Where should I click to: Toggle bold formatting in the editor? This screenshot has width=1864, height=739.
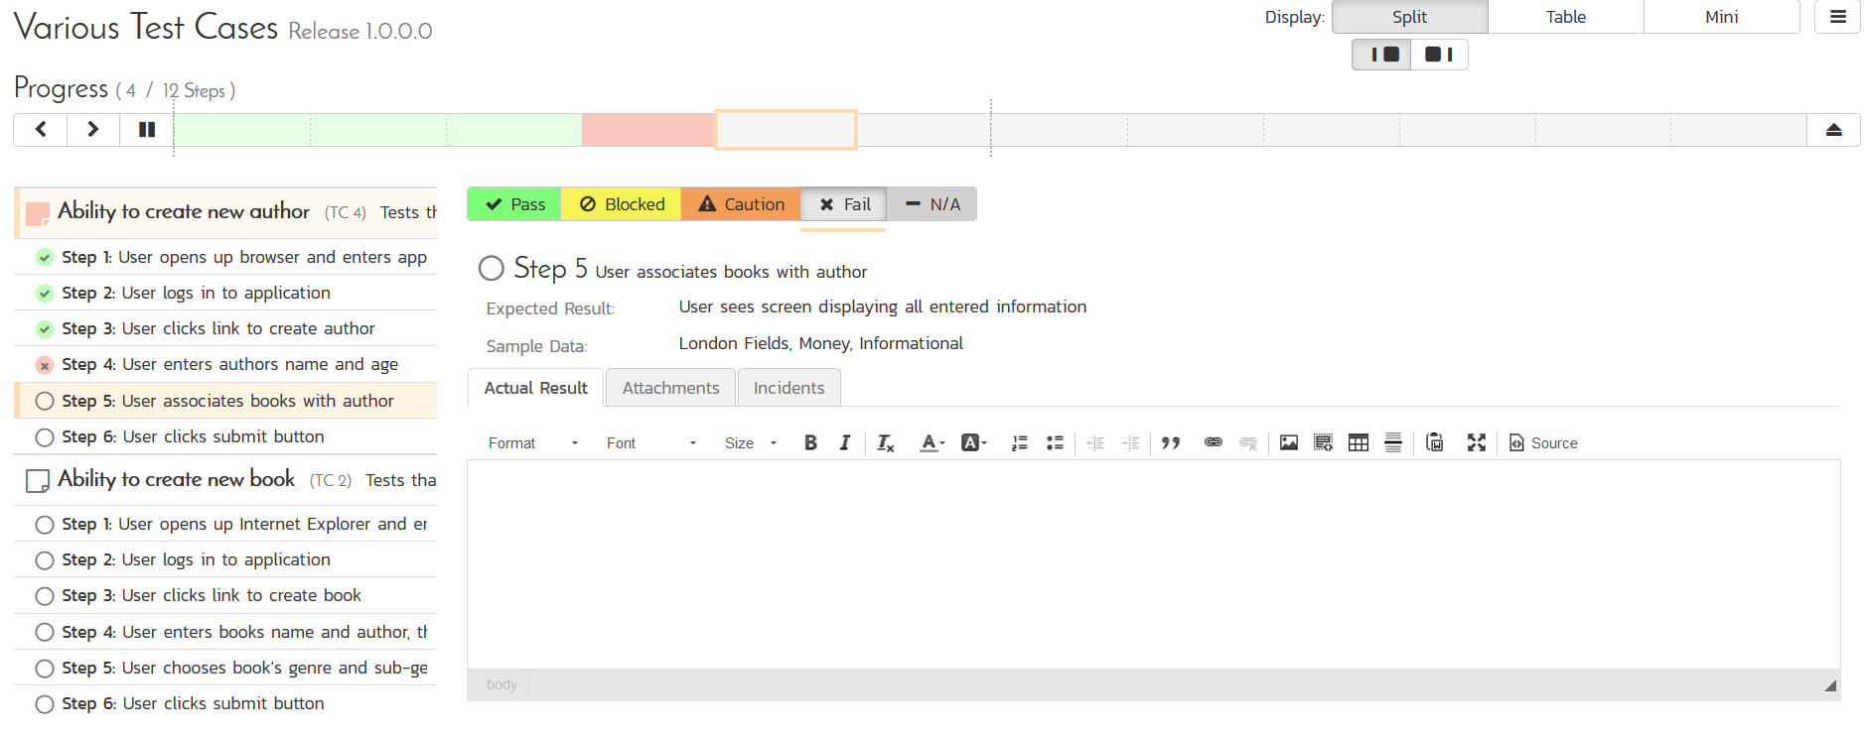[x=810, y=443]
